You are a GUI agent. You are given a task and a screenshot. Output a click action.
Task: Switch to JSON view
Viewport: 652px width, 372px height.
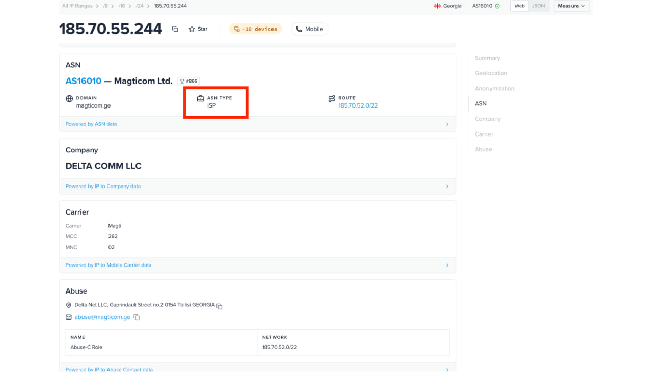[538, 6]
